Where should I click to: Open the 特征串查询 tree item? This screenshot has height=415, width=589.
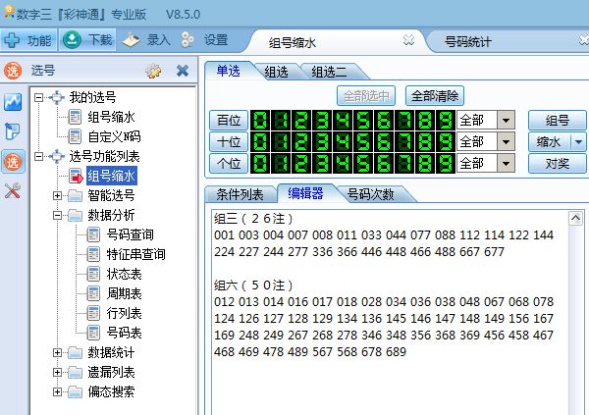(x=135, y=254)
